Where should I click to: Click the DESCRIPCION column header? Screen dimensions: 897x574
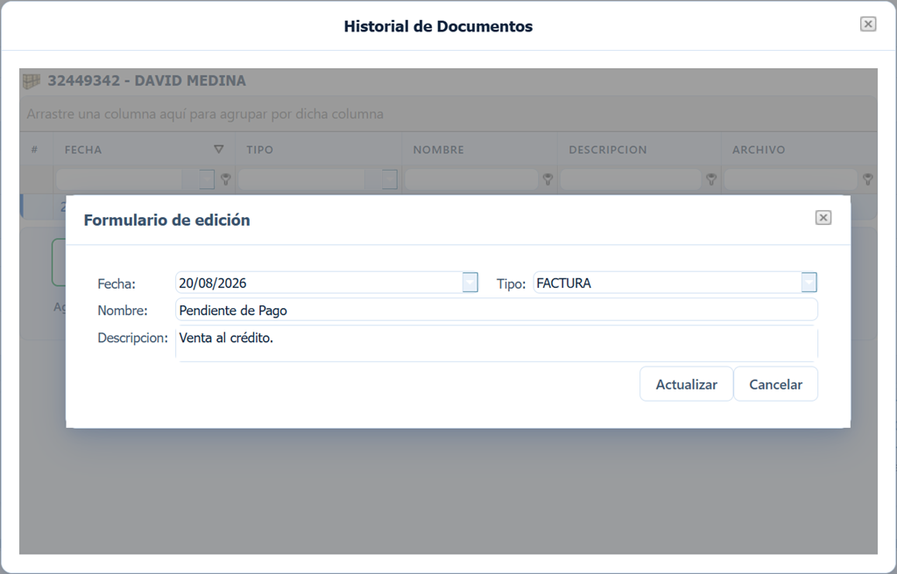tap(639, 150)
